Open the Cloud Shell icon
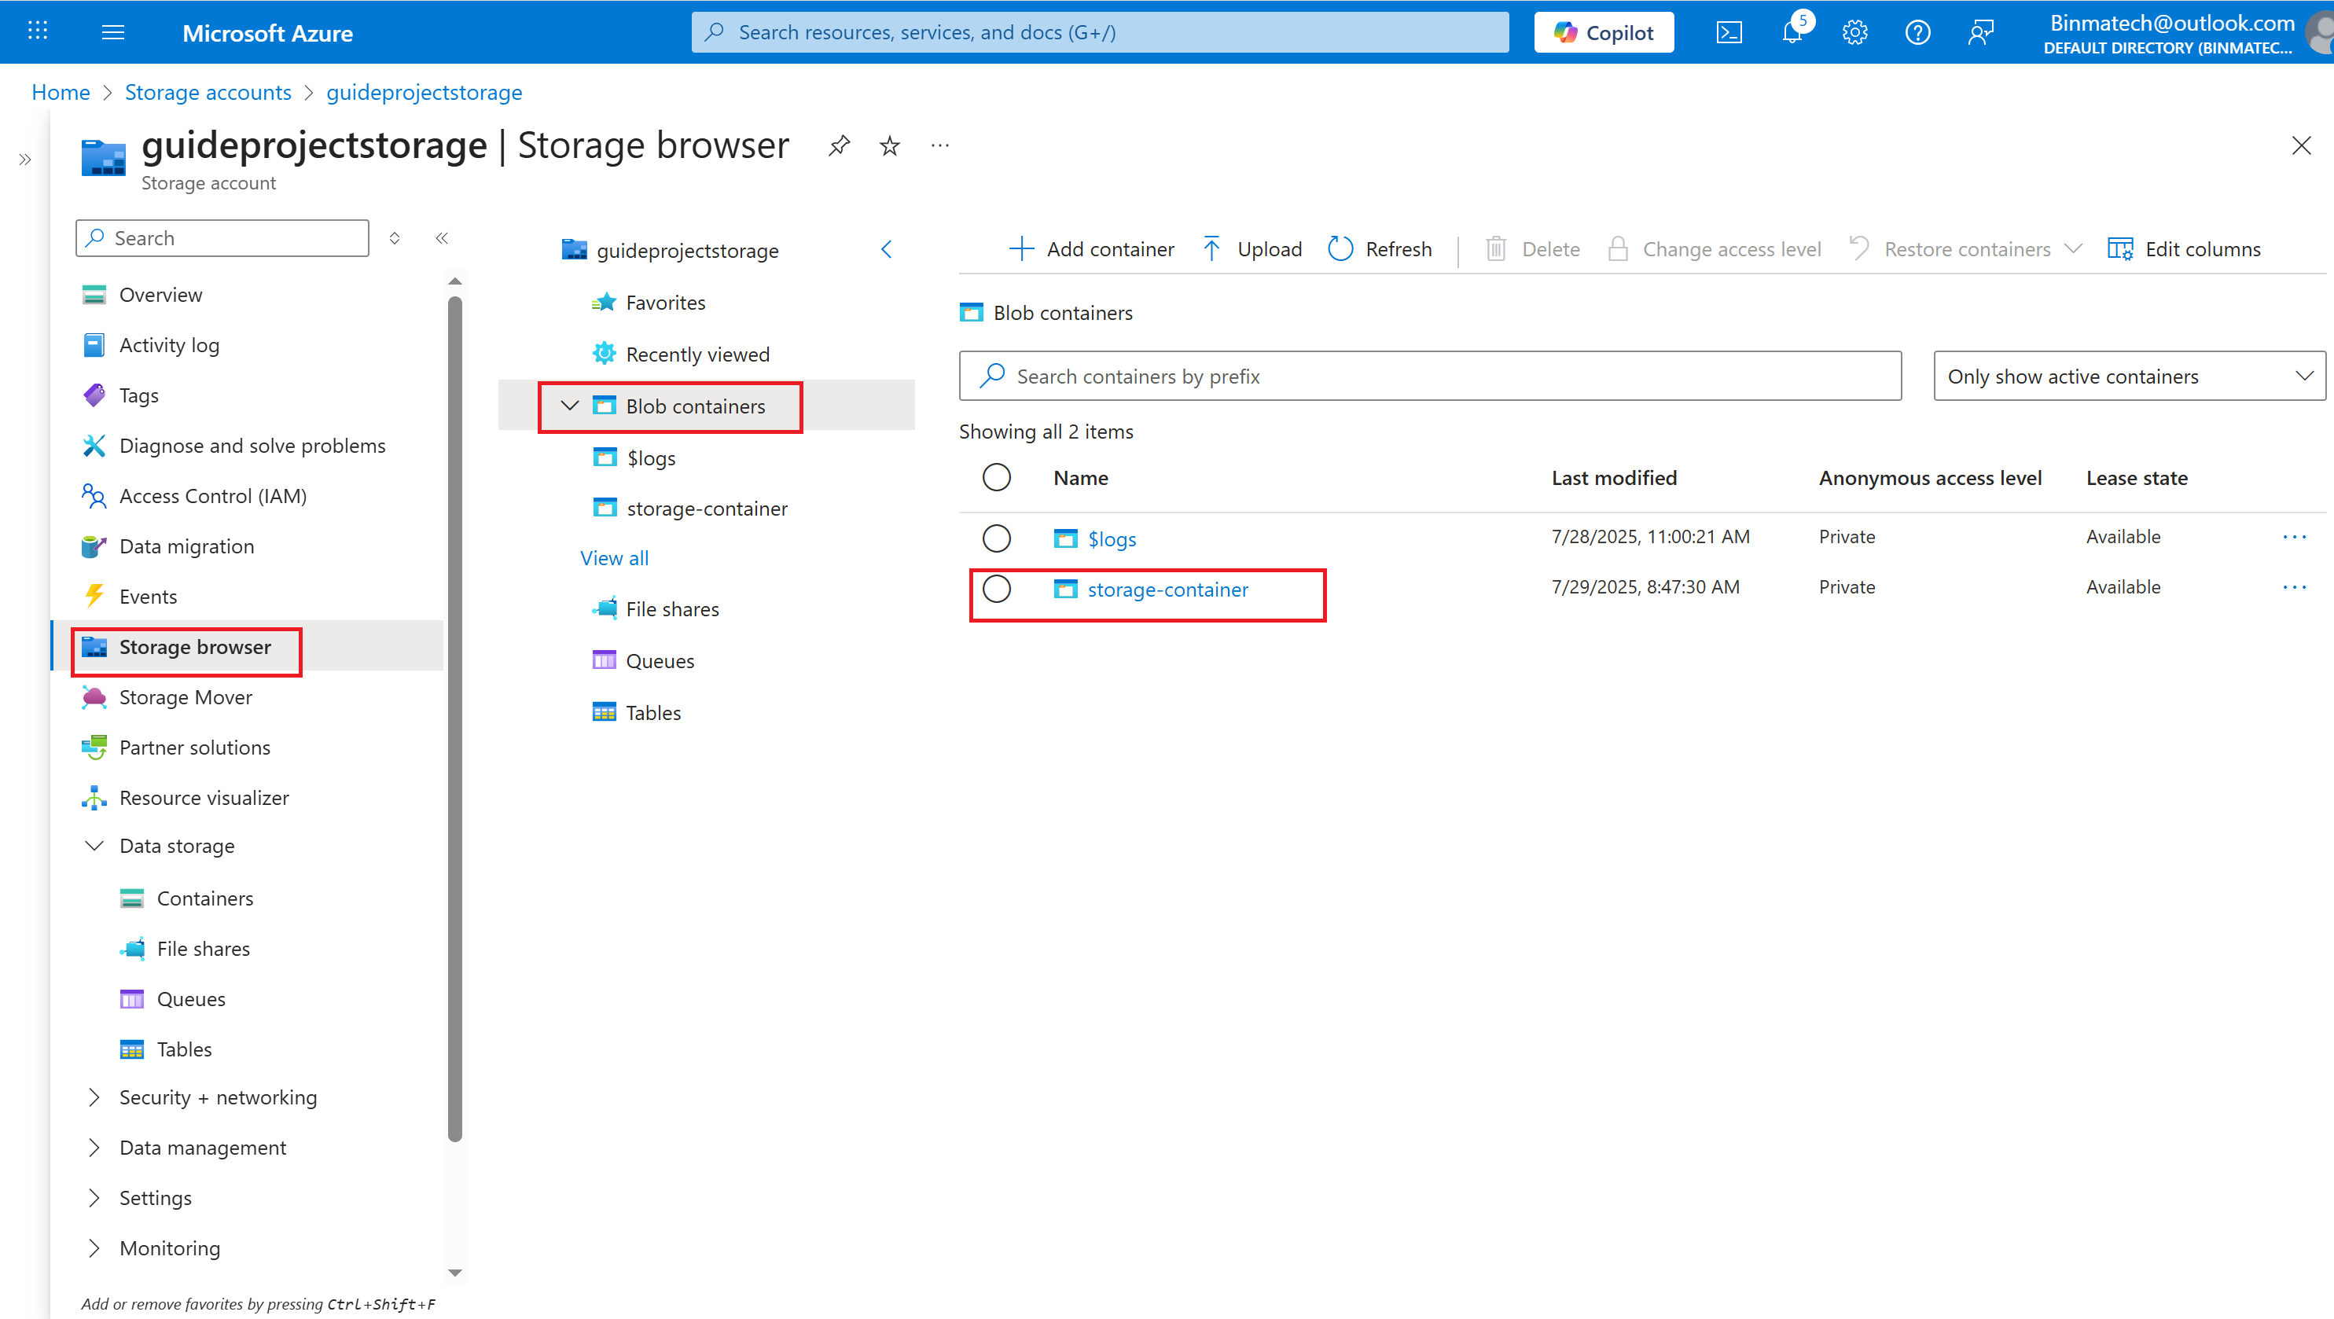Viewport: 2334px width, 1319px height. point(1729,32)
